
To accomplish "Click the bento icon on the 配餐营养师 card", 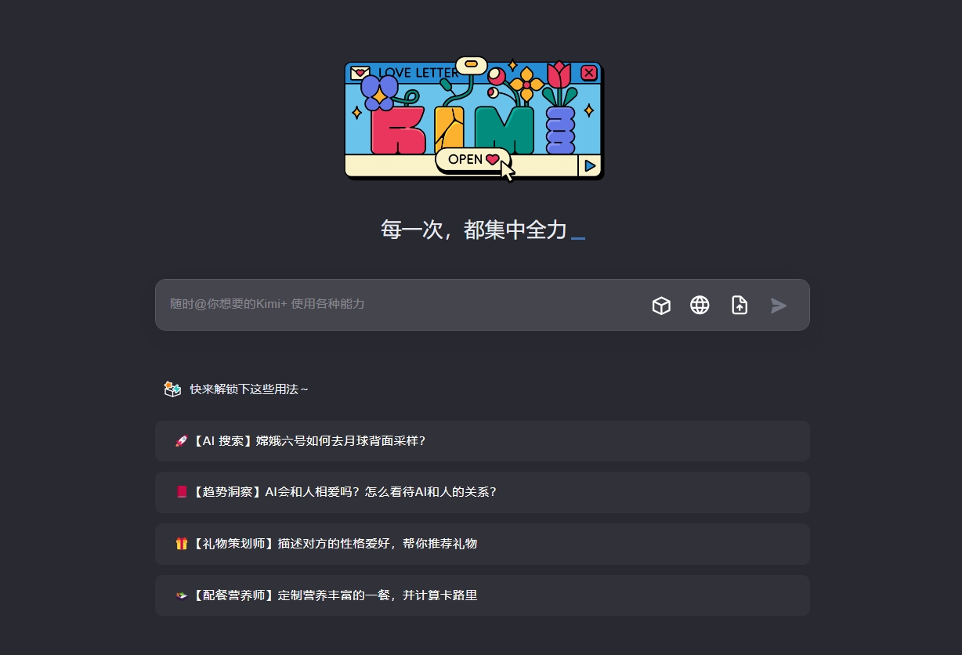I will coord(180,595).
